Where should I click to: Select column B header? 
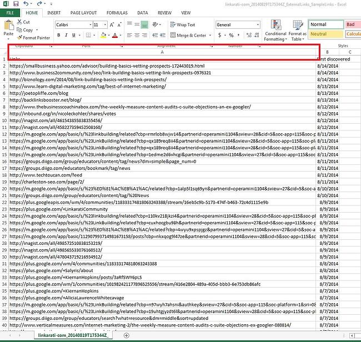click(327, 52)
